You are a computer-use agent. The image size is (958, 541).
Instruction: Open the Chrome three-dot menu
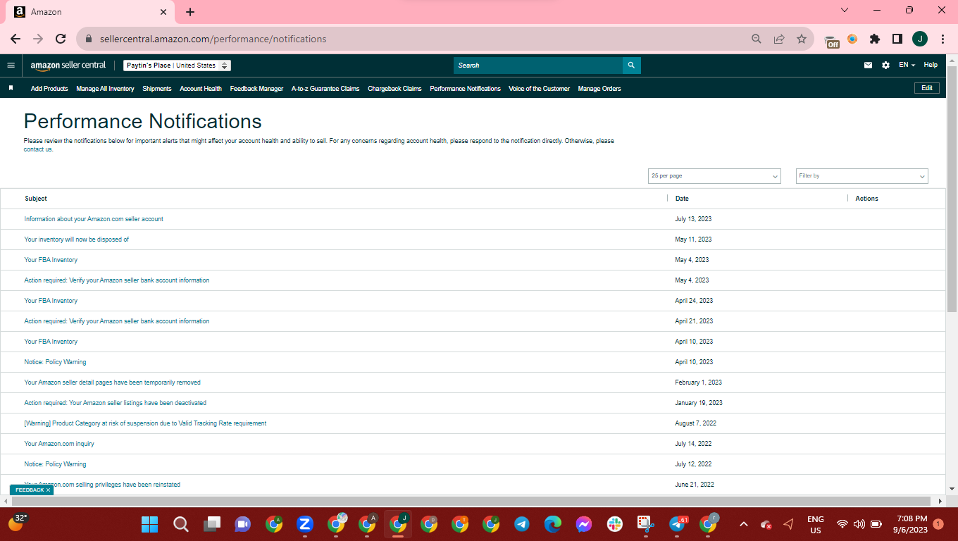tap(943, 39)
